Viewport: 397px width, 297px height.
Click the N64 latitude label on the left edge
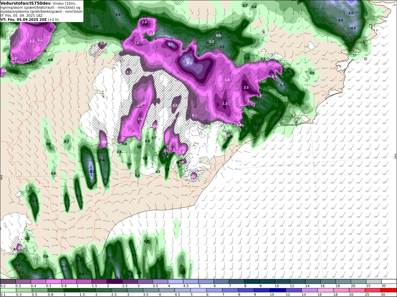2,177
